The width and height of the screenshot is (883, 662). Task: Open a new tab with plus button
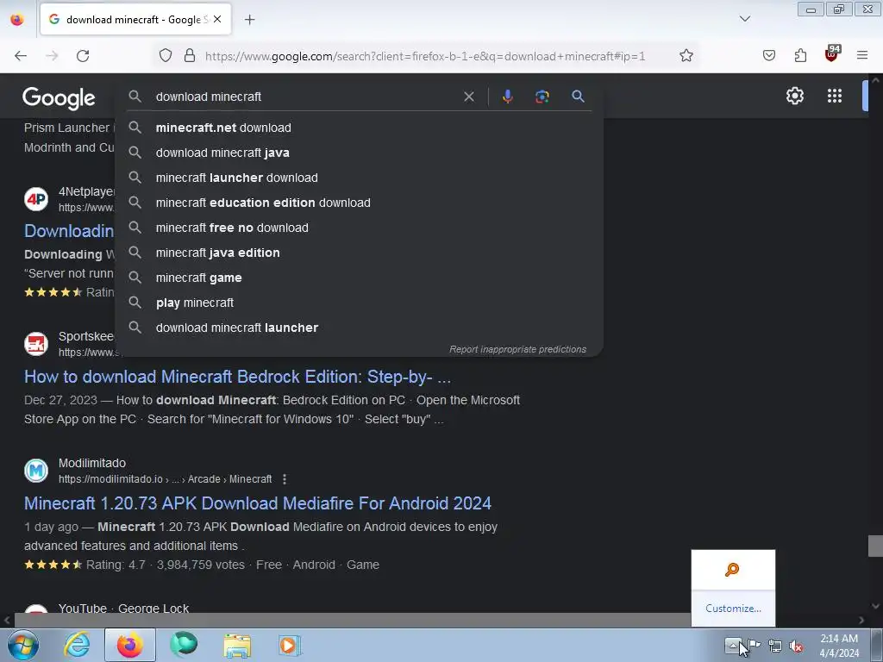(249, 20)
